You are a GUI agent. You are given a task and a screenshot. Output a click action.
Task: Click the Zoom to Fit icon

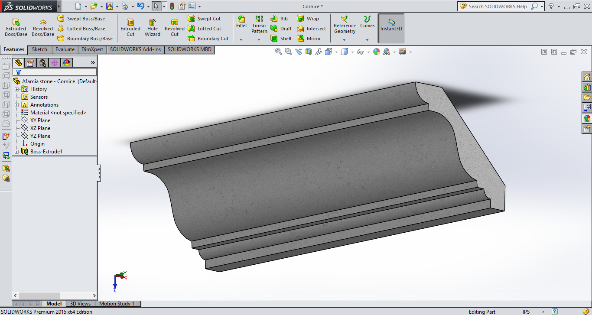coord(278,52)
